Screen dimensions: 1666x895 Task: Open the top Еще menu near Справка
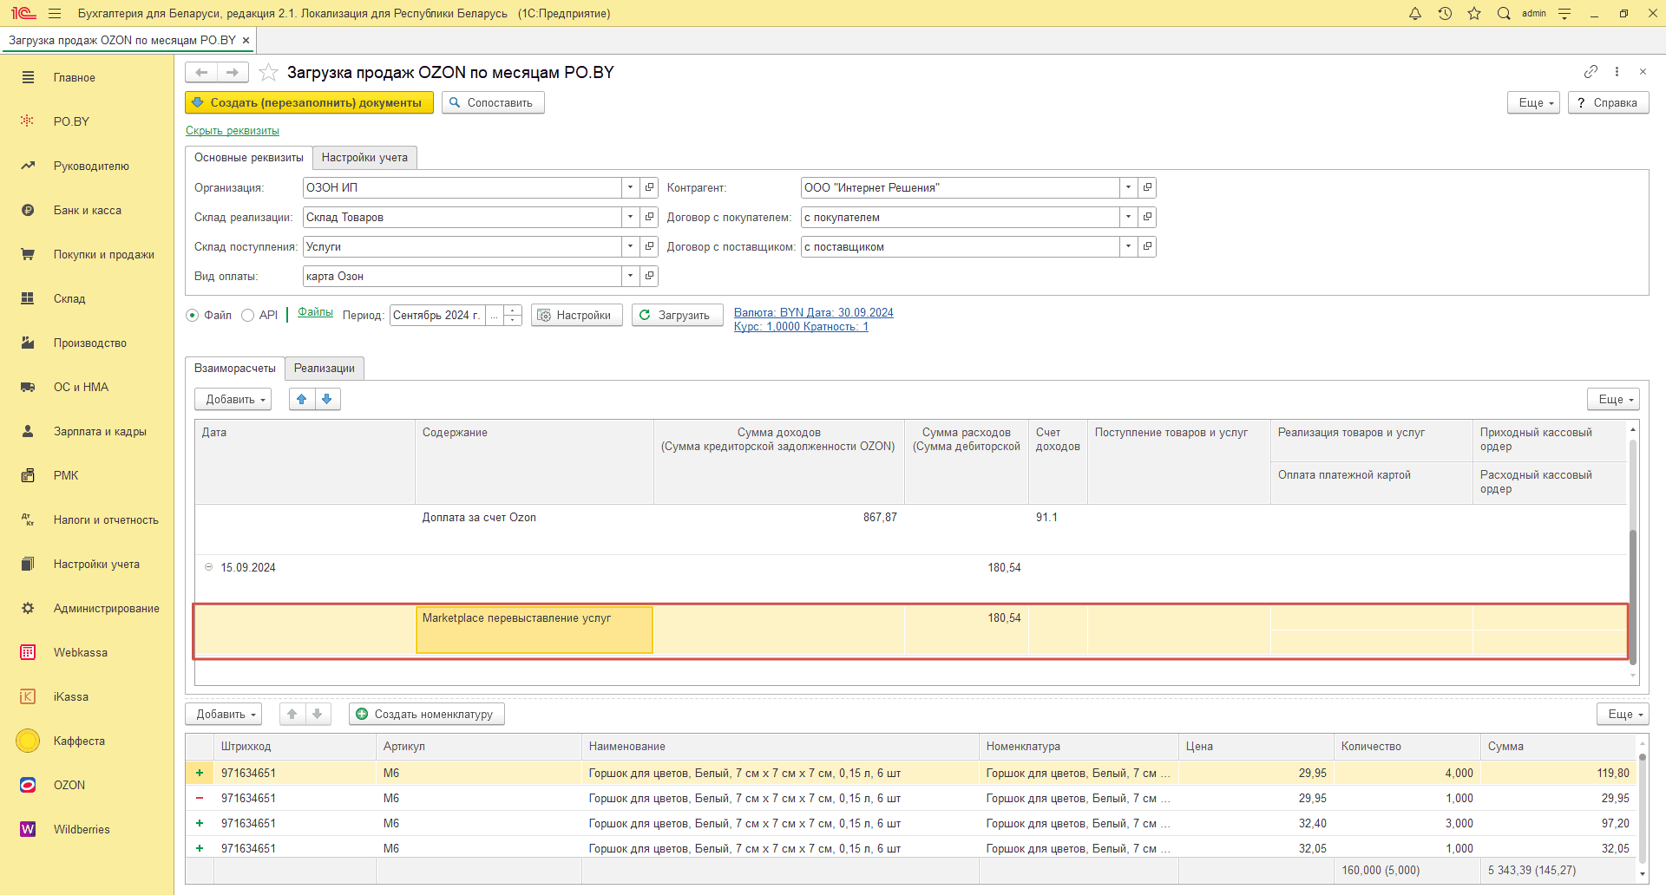click(1535, 102)
